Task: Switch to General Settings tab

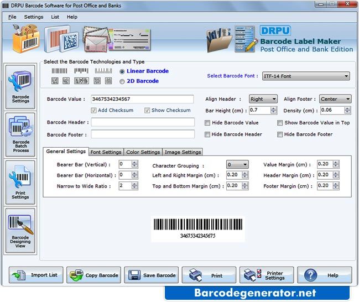Action: 66,152
